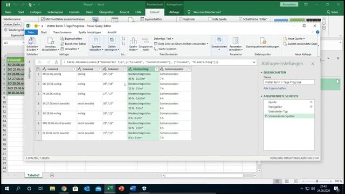Click the Alle Eigenschaften link
The image size is (345, 194).
(x=275, y=88)
